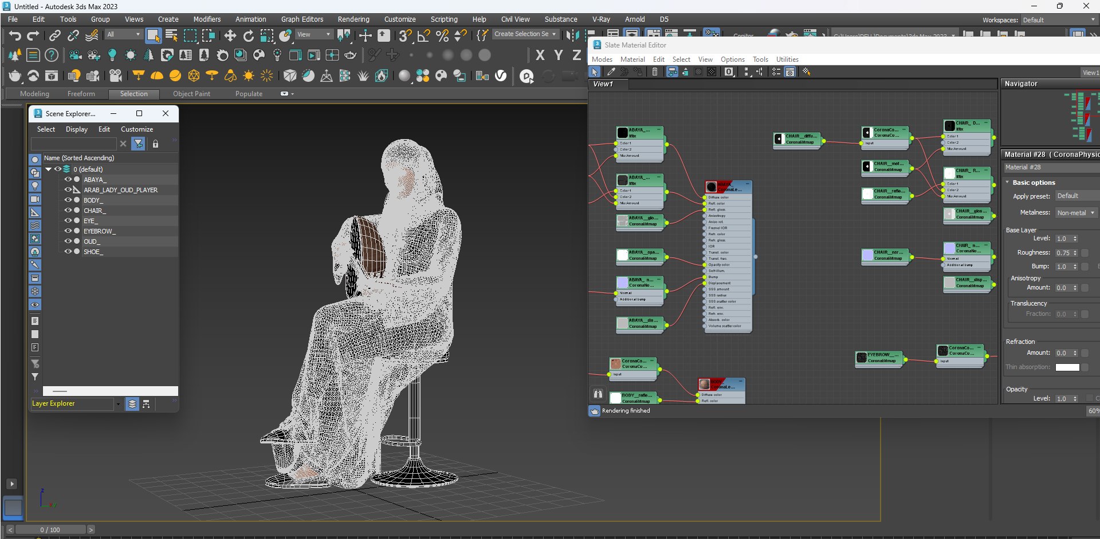Toggle the Roughness map checkbox
The width and height of the screenshot is (1100, 539).
[x=1085, y=252]
